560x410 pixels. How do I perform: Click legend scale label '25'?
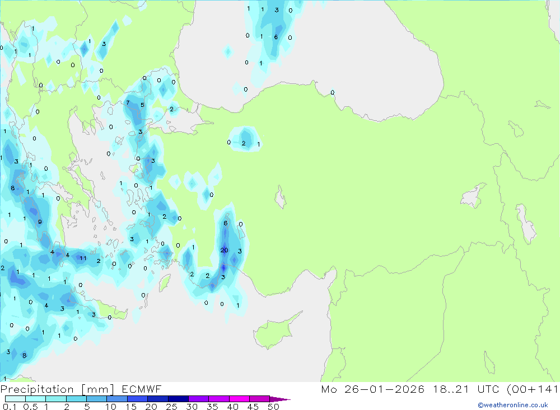tap(171, 407)
